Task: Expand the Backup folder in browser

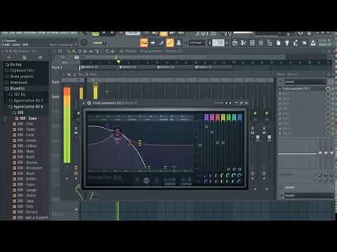Action: click(x=13, y=64)
